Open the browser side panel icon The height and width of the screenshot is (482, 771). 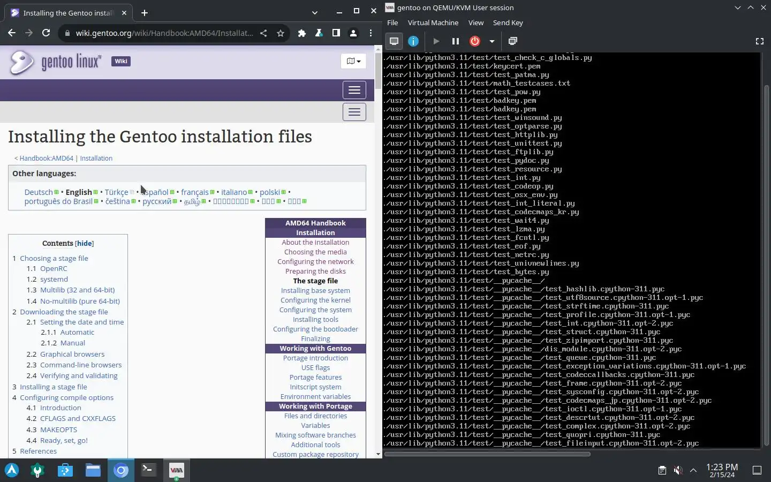click(x=336, y=33)
